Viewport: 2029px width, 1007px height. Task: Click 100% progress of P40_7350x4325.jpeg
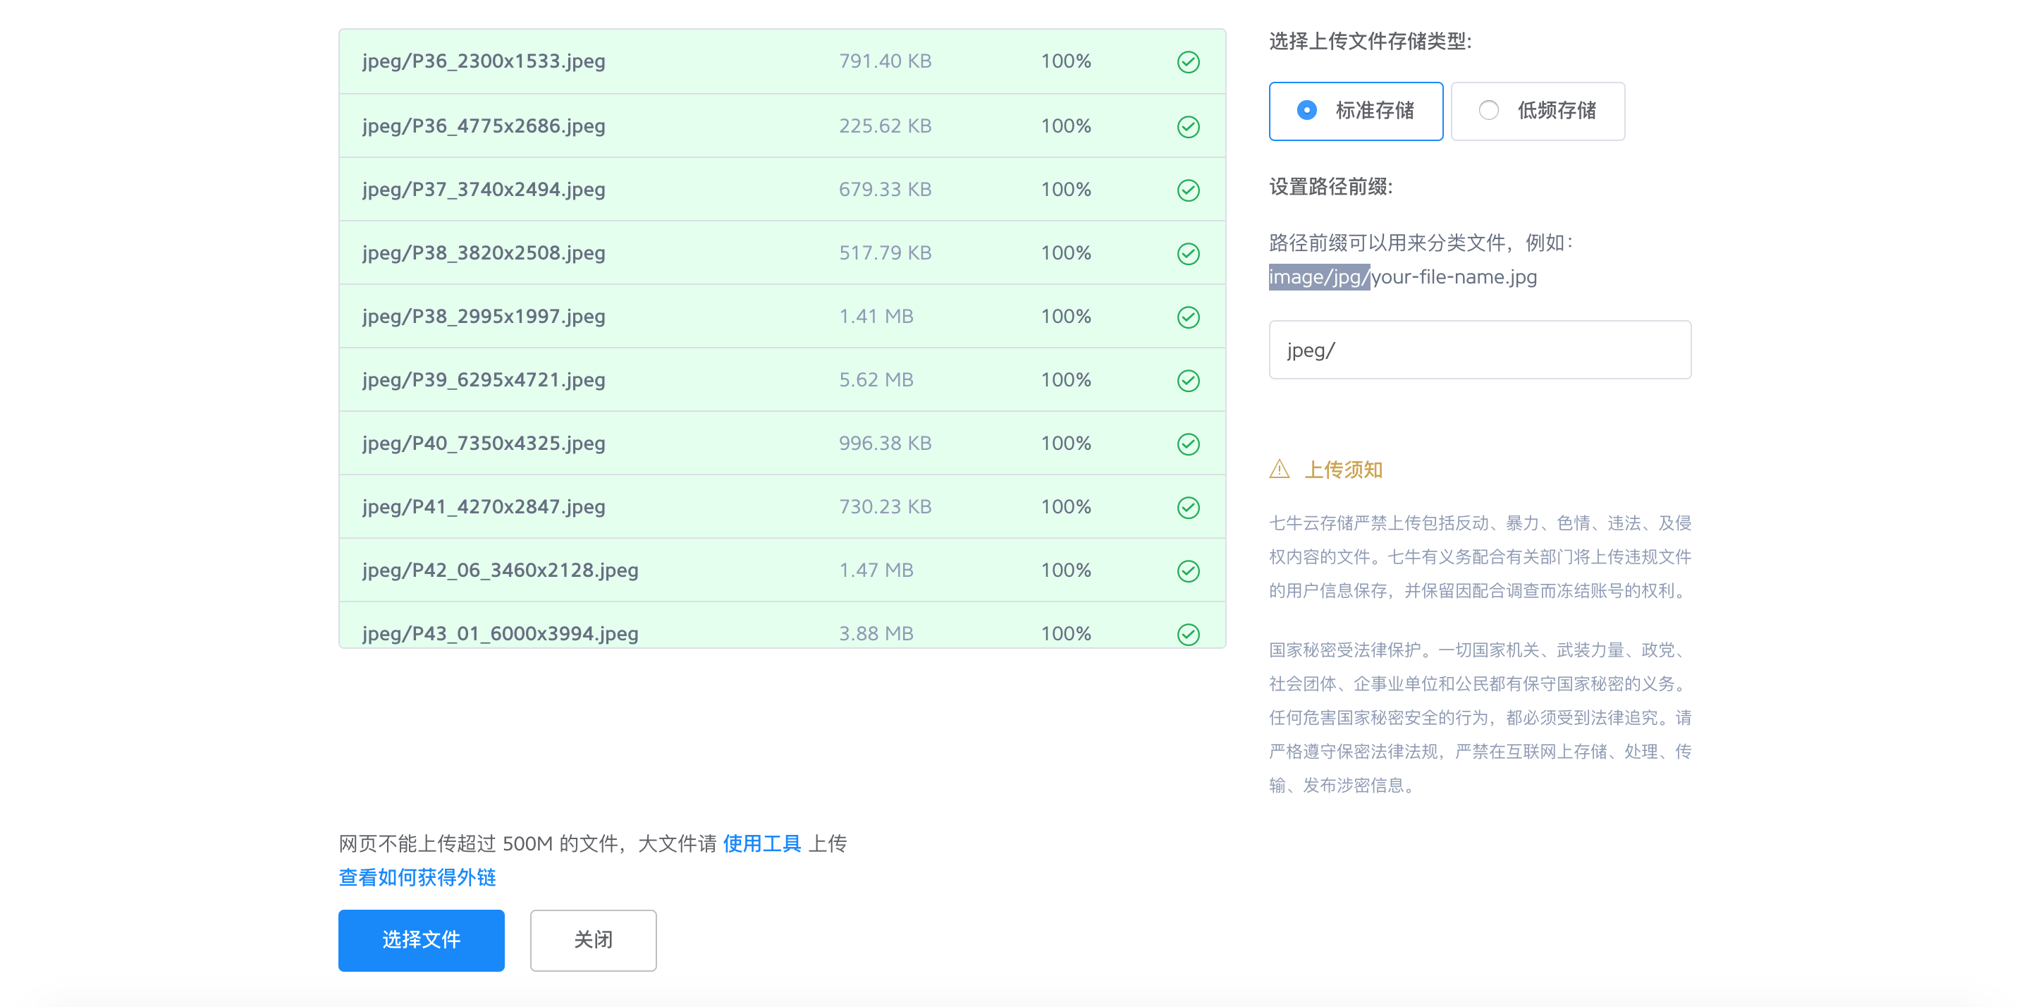coord(1066,444)
